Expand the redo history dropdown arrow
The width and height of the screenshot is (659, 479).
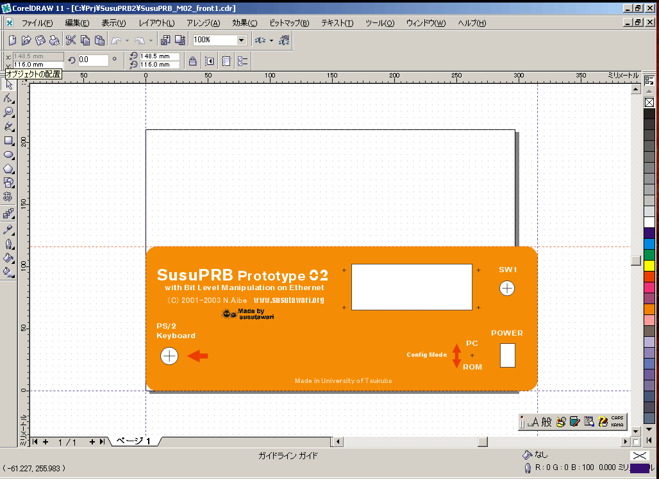point(151,41)
